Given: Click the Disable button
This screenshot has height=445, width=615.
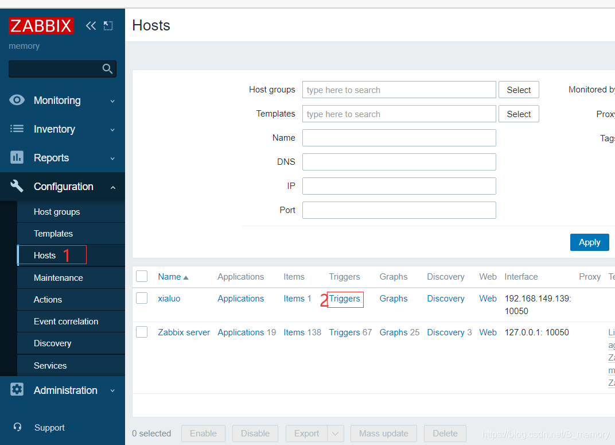Looking at the screenshot, I should (x=255, y=434).
